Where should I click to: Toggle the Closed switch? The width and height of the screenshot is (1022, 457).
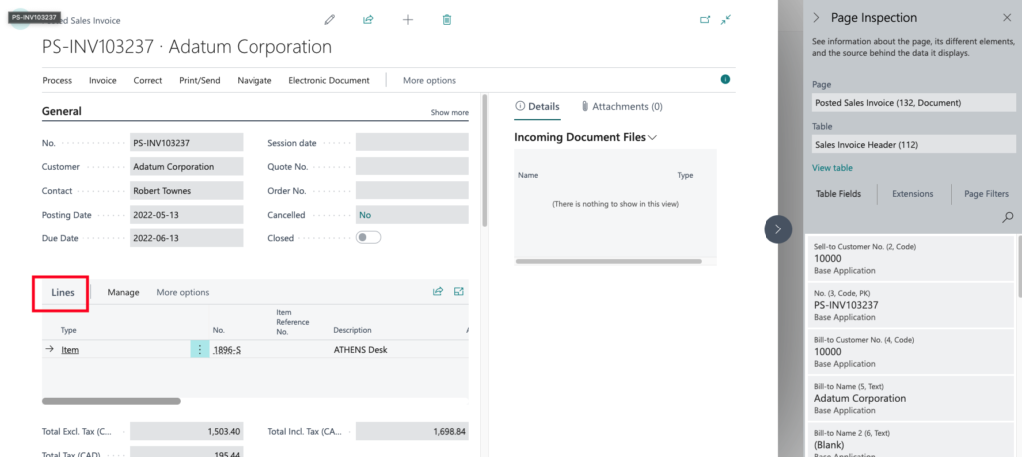pos(368,237)
